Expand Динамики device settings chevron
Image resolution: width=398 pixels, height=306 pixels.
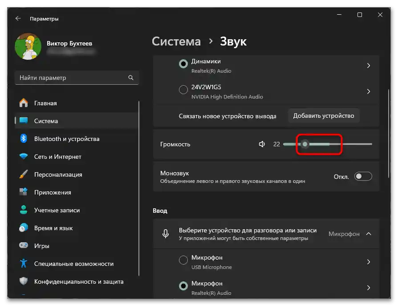point(369,65)
